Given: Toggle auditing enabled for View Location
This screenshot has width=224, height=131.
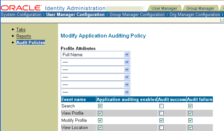Looking at the screenshot, I should (x=100, y=128).
